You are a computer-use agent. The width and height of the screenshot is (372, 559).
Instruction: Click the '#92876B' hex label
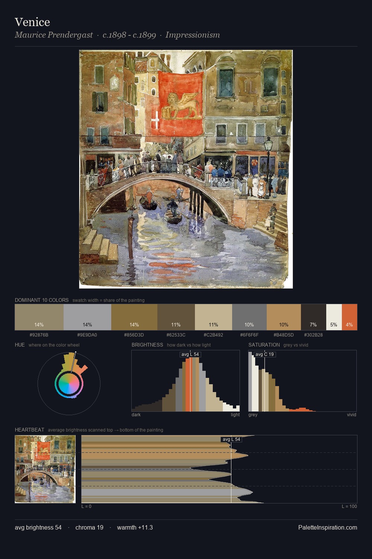[x=39, y=335]
